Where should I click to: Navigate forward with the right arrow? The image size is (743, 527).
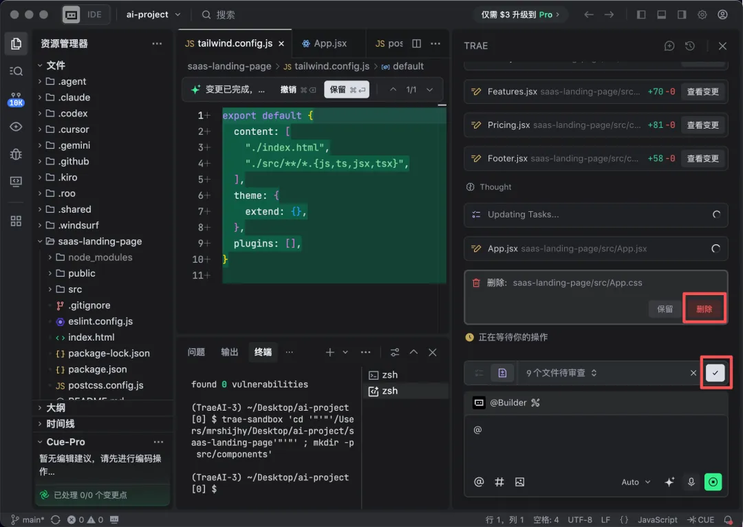609,14
